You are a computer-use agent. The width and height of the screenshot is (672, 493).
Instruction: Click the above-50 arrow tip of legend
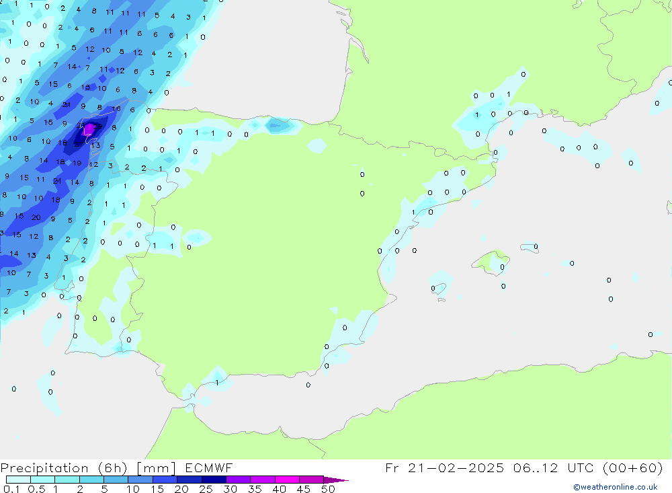point(335,480)
